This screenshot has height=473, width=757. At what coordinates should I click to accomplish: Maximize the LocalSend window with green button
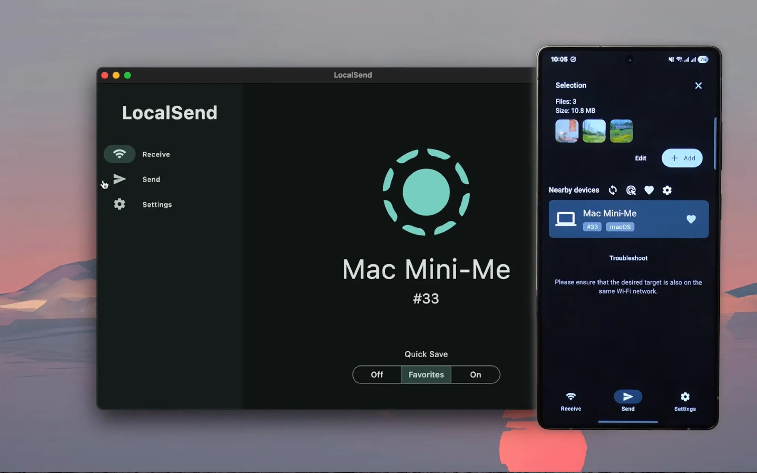pos(128,75)
